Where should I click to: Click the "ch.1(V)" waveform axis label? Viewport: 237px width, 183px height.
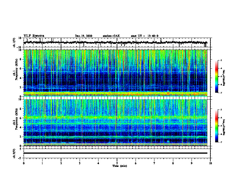click(x=14, y=42)
